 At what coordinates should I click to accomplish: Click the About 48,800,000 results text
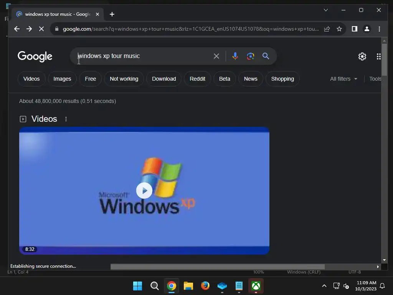click(x=68, y=101)
